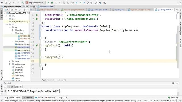
Task: Open Settings with the wrench icon
Action: tap(96, 3)
